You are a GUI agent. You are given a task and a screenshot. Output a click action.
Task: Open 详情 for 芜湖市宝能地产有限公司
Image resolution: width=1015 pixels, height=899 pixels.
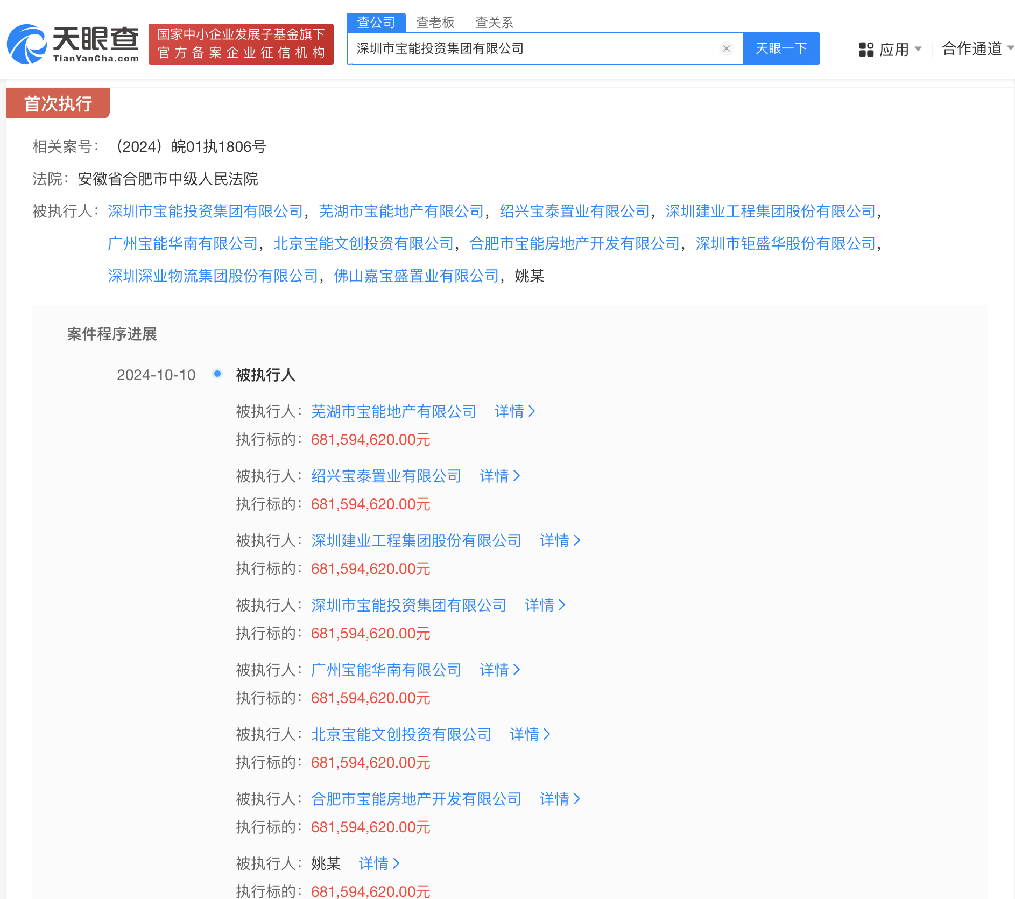[514, 412]
